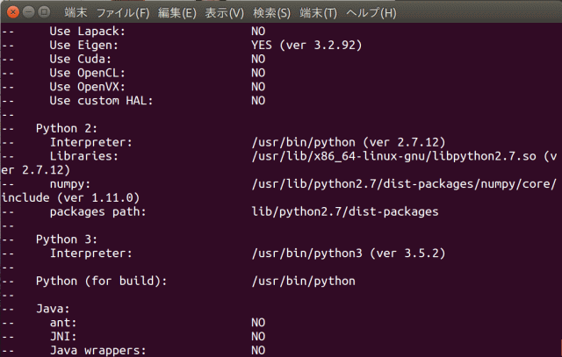
Task: Open the 端末(T) menu
Action: 320,13
